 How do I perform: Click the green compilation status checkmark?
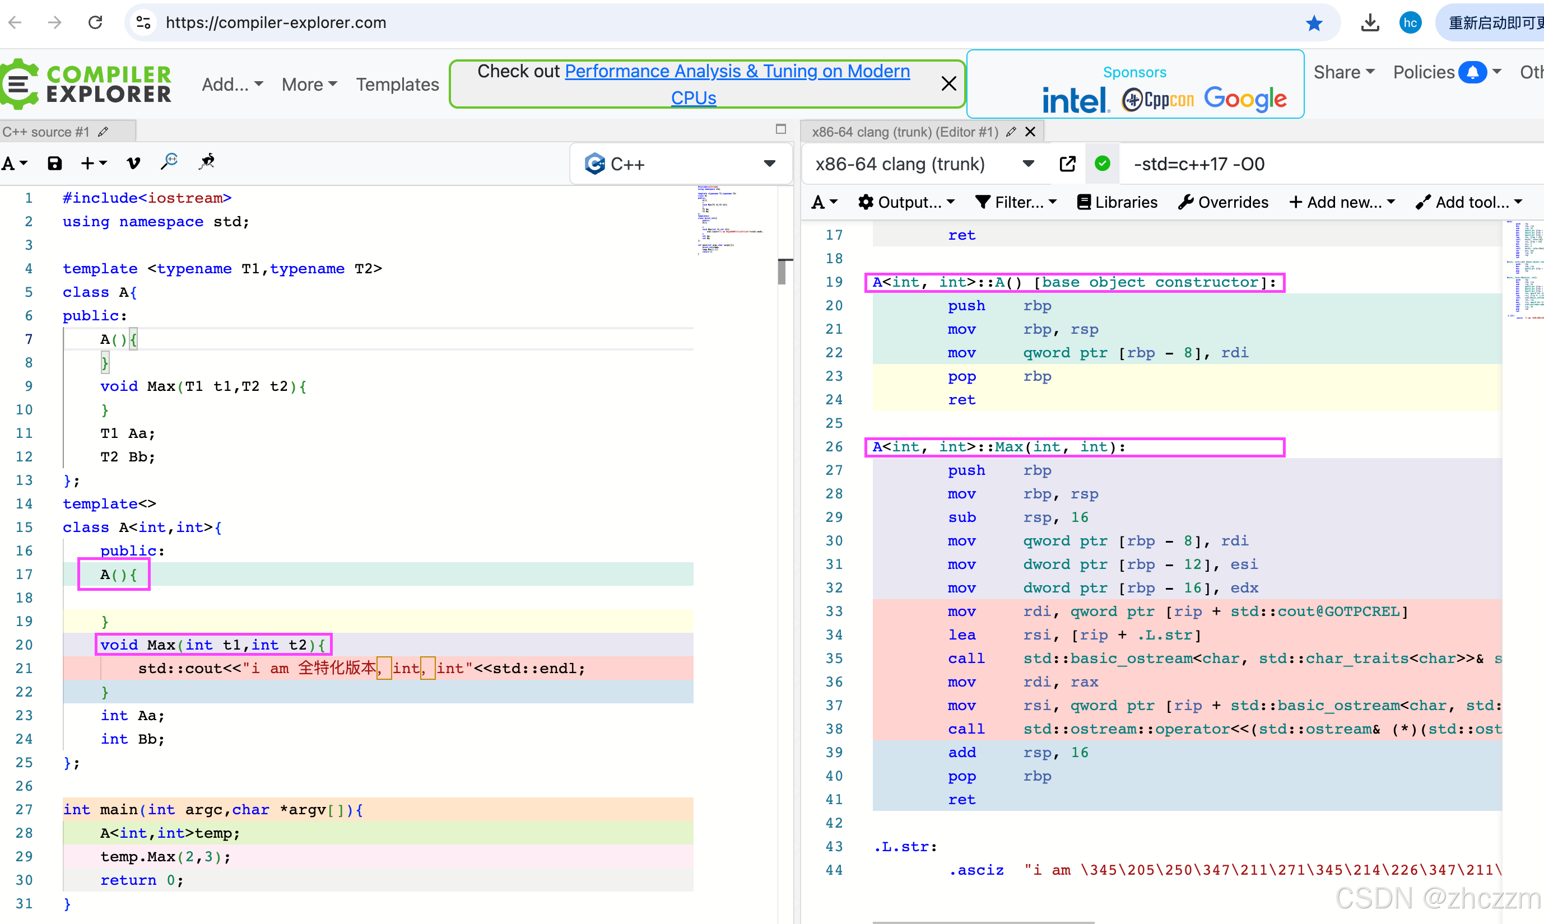[1102, 164]
